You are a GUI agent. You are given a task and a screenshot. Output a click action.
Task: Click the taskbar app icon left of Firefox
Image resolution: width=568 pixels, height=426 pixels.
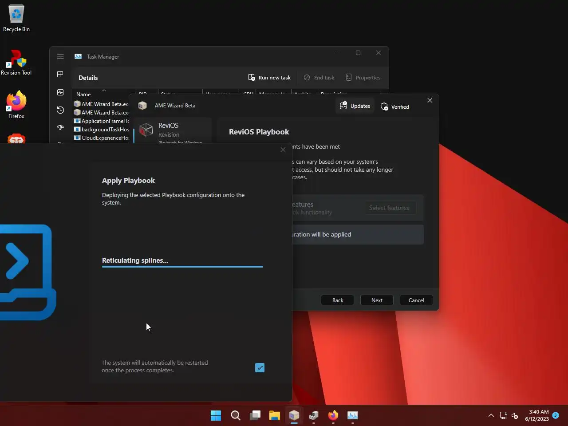(314, 415)
